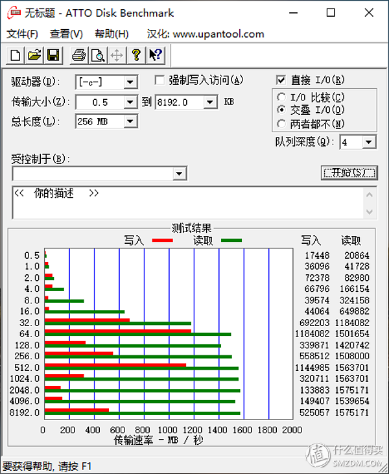Image resolution: width=389 pixels, height=474 pixels.
Task: Click read value 20864
Action: tap(357, 255)
